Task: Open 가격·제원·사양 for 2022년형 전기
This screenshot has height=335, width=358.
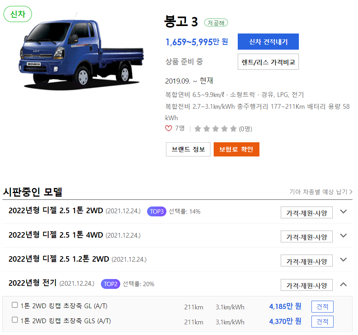Action: pos(307,285)
